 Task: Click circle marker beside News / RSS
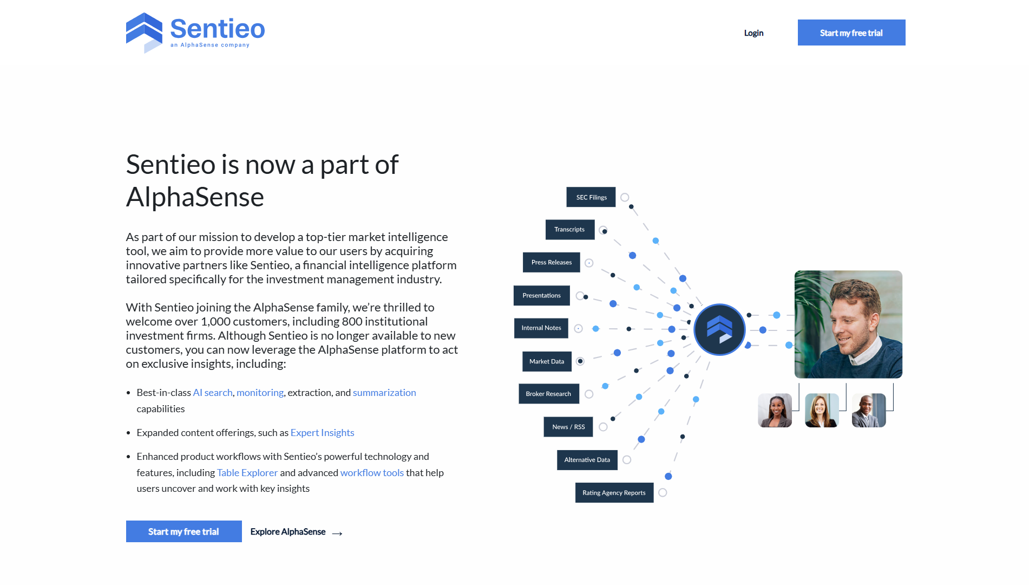603,427
